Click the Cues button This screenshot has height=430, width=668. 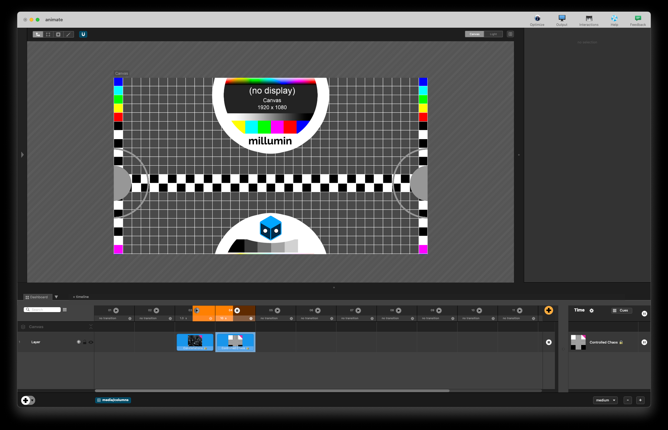(x=621, y=310)
